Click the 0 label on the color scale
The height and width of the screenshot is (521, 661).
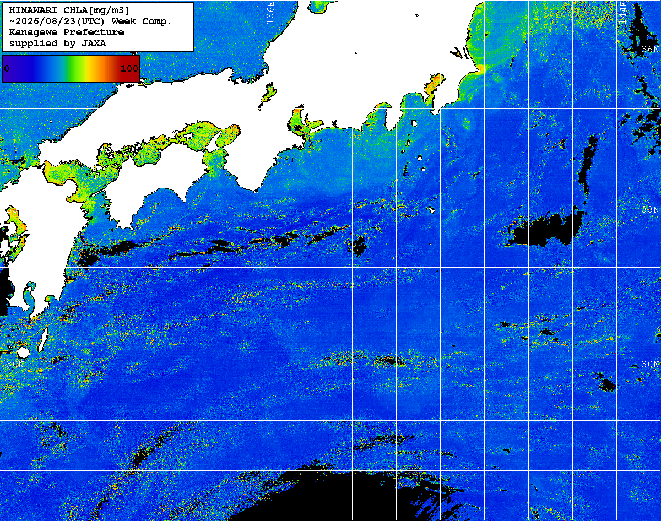tap(7, 68)
